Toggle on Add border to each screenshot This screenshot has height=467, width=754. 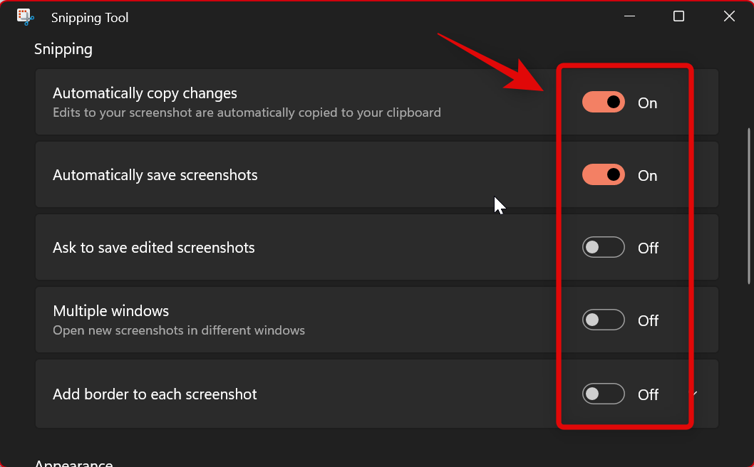pyautogui.click(x=603, y=394)
